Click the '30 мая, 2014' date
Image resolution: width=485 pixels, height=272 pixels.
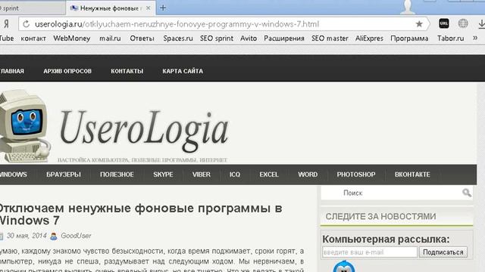click(x=27, y=236)
